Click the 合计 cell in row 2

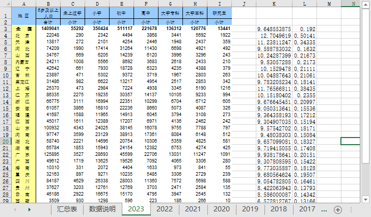(x=48, y=22)
